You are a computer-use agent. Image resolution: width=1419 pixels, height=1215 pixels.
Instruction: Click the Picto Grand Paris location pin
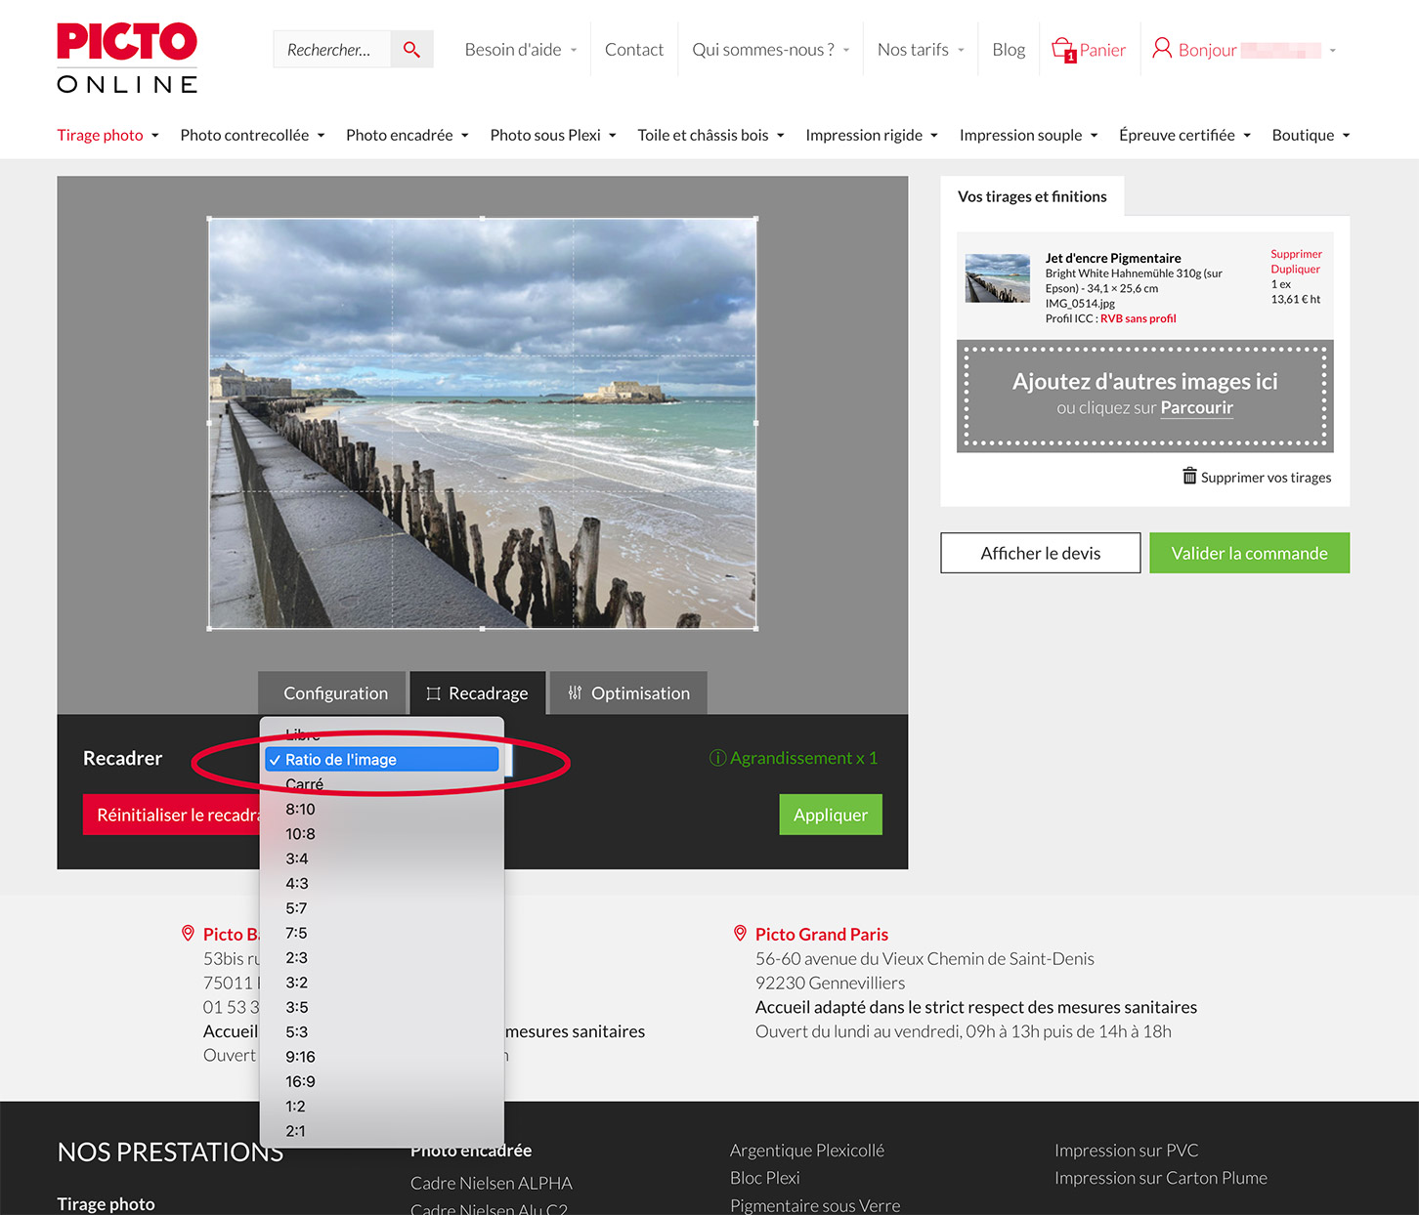740,934
